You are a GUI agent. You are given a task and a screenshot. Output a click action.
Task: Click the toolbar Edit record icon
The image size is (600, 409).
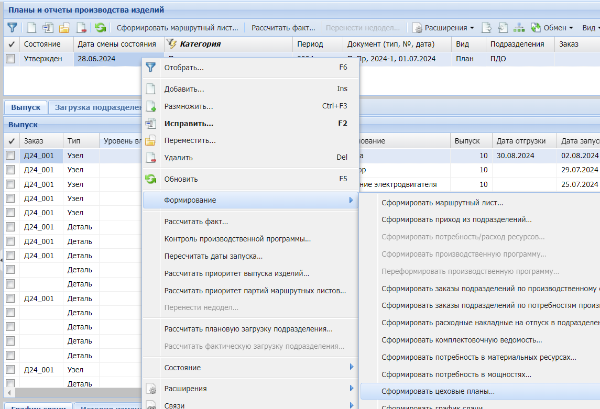coord(48,28)
